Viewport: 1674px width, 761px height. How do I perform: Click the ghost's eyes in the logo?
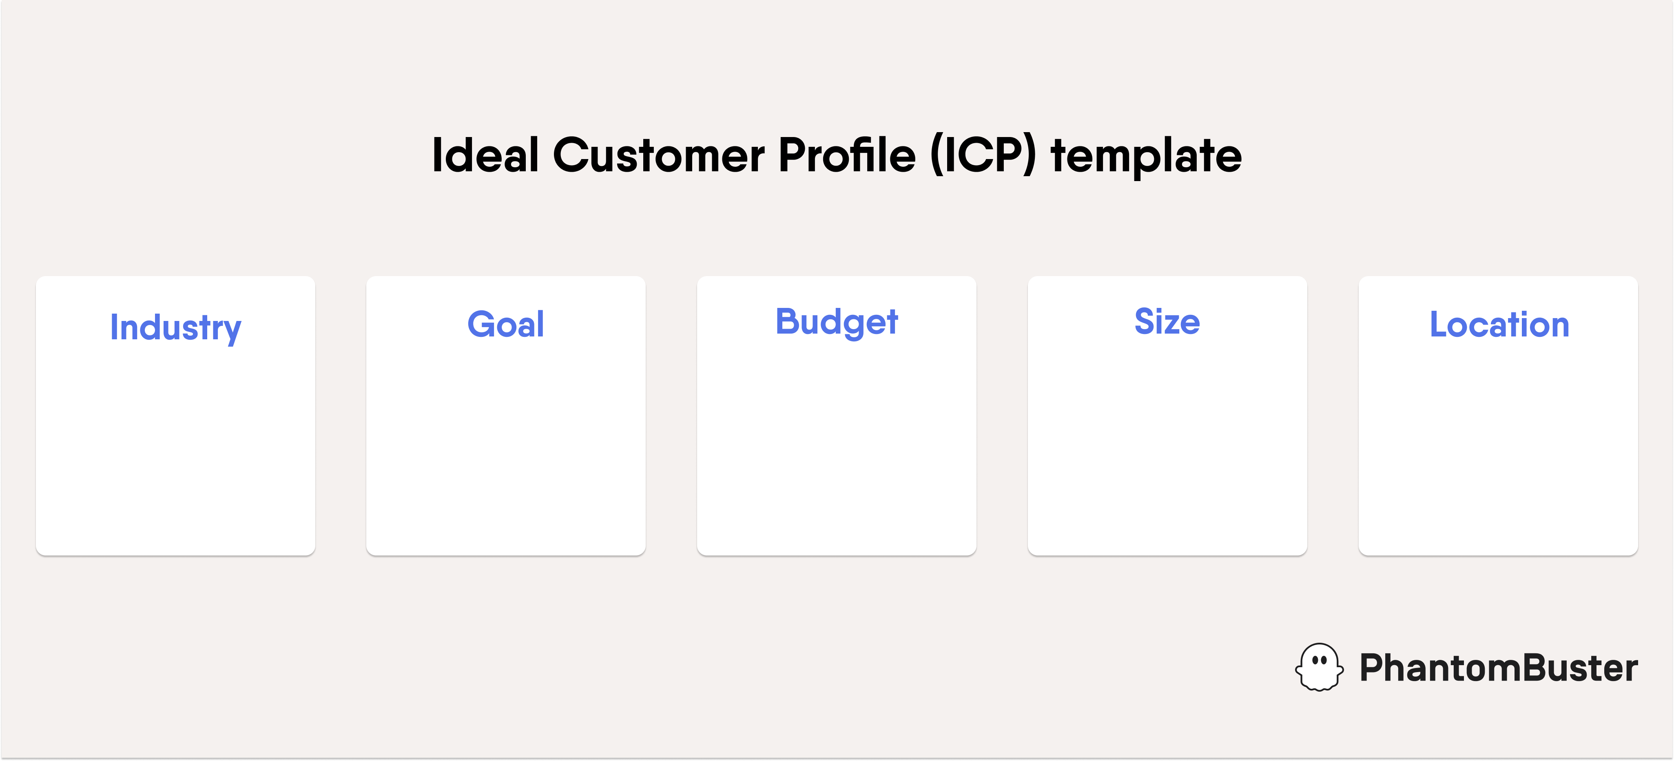coord(1319,660)
